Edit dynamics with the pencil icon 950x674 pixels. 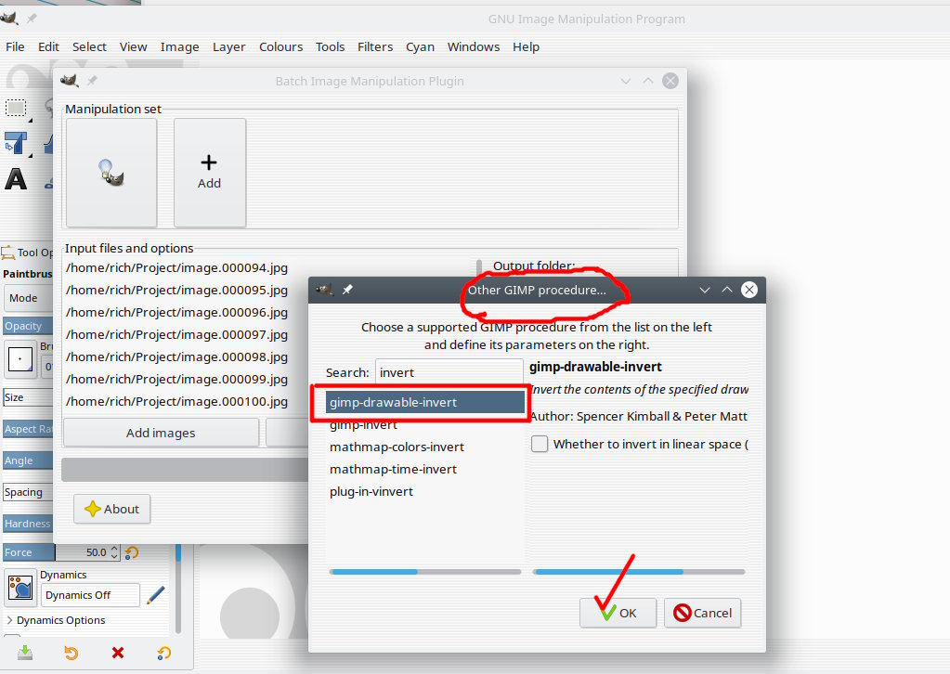pyautogui.click(x=156, y=595)
